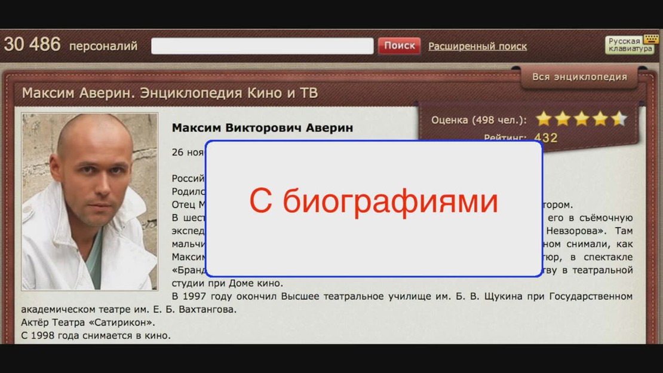The width and height of the screenshot is (663, 373).
Task: Click the line С 1998 года снимается в кино
Action: point(96,335)
